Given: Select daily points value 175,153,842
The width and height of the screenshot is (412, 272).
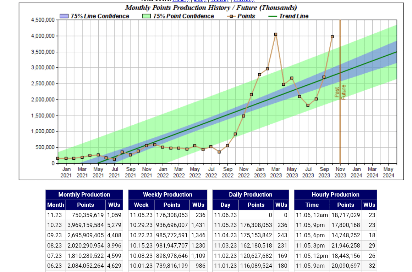Looking at the screenshot, I should tap(256, 235).
